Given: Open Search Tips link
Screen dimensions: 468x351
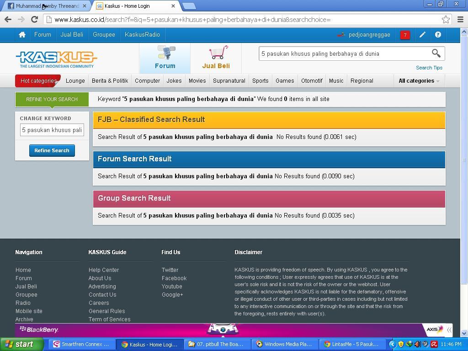Looking at the screenshot, I should pos(429,68).
